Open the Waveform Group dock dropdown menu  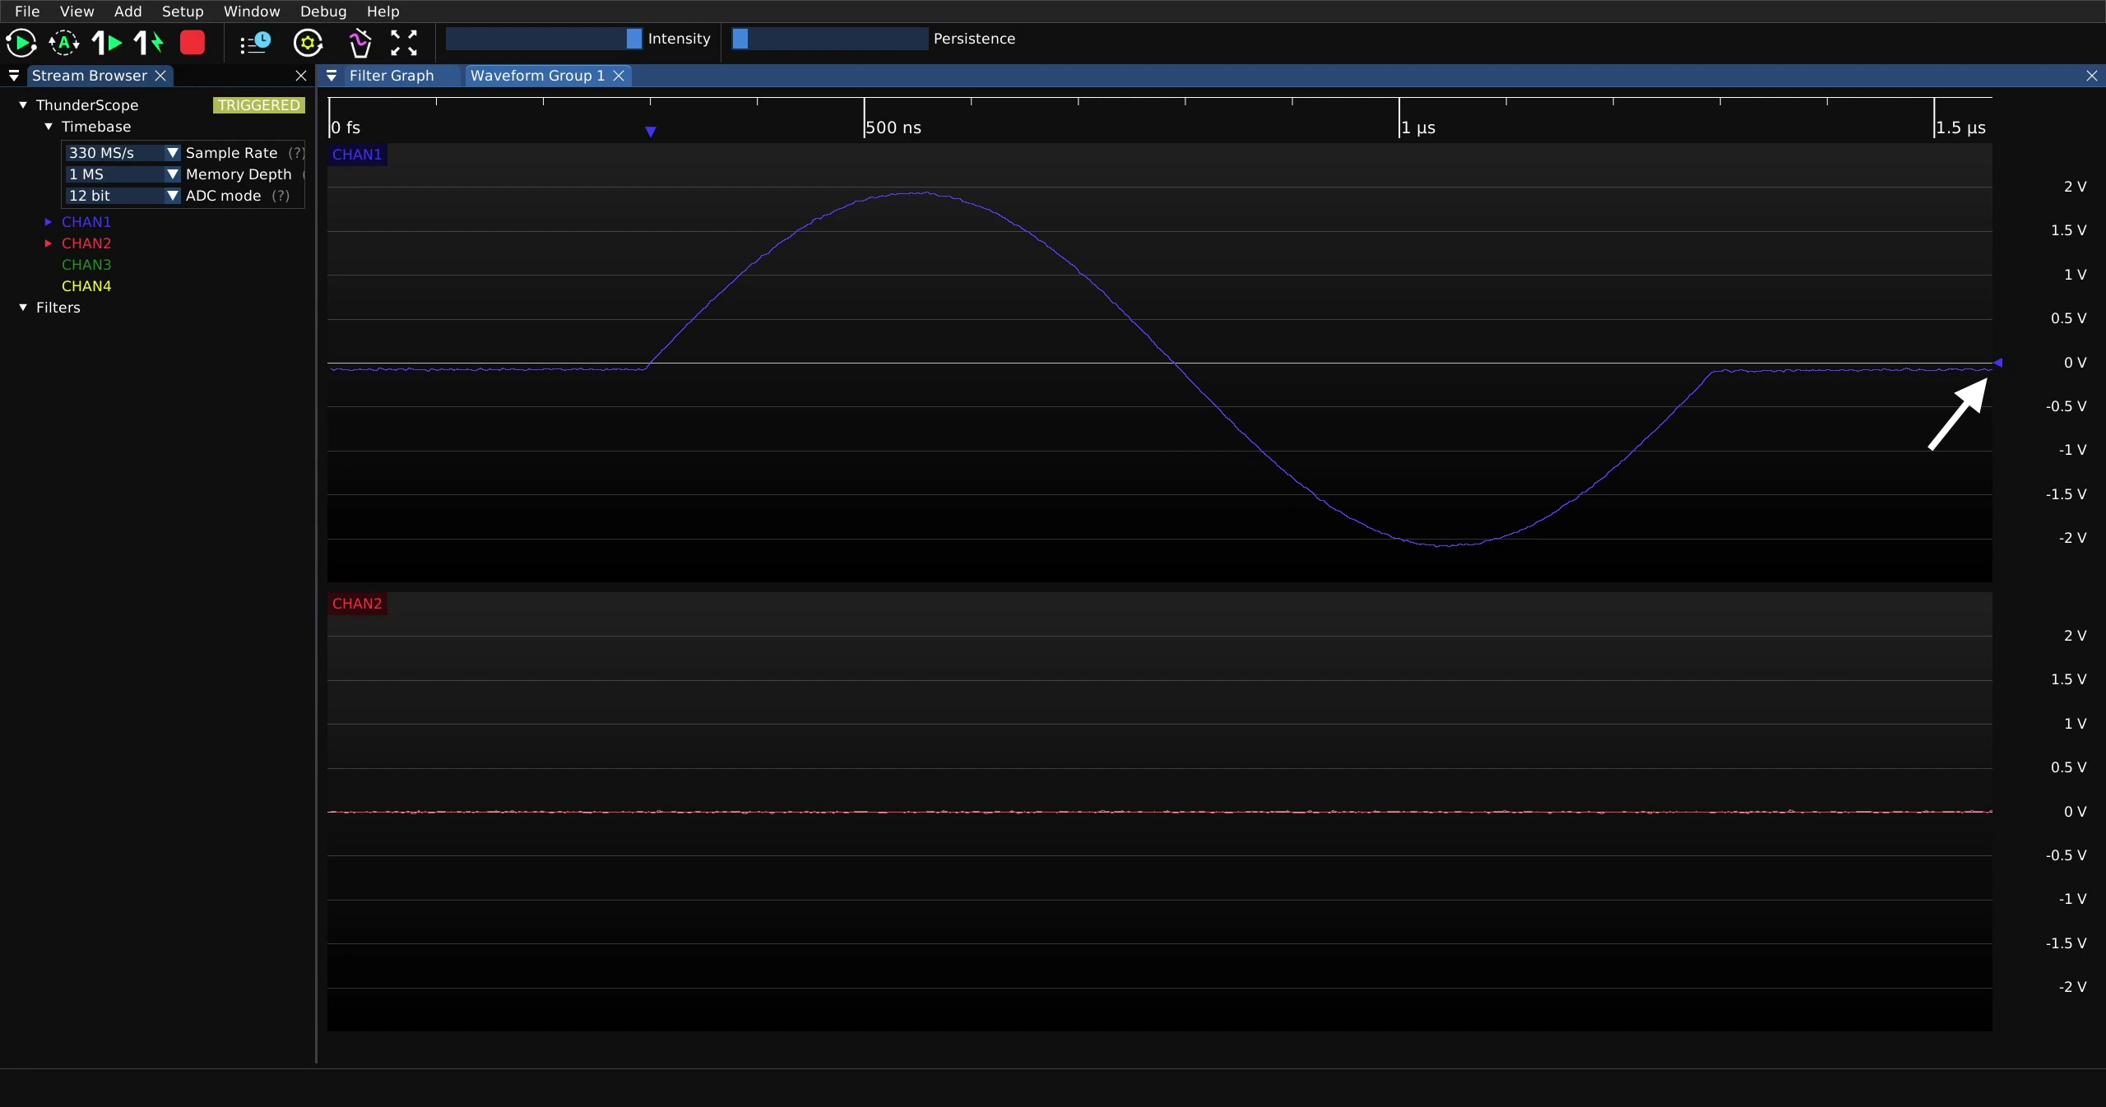[x=332, y=76]
